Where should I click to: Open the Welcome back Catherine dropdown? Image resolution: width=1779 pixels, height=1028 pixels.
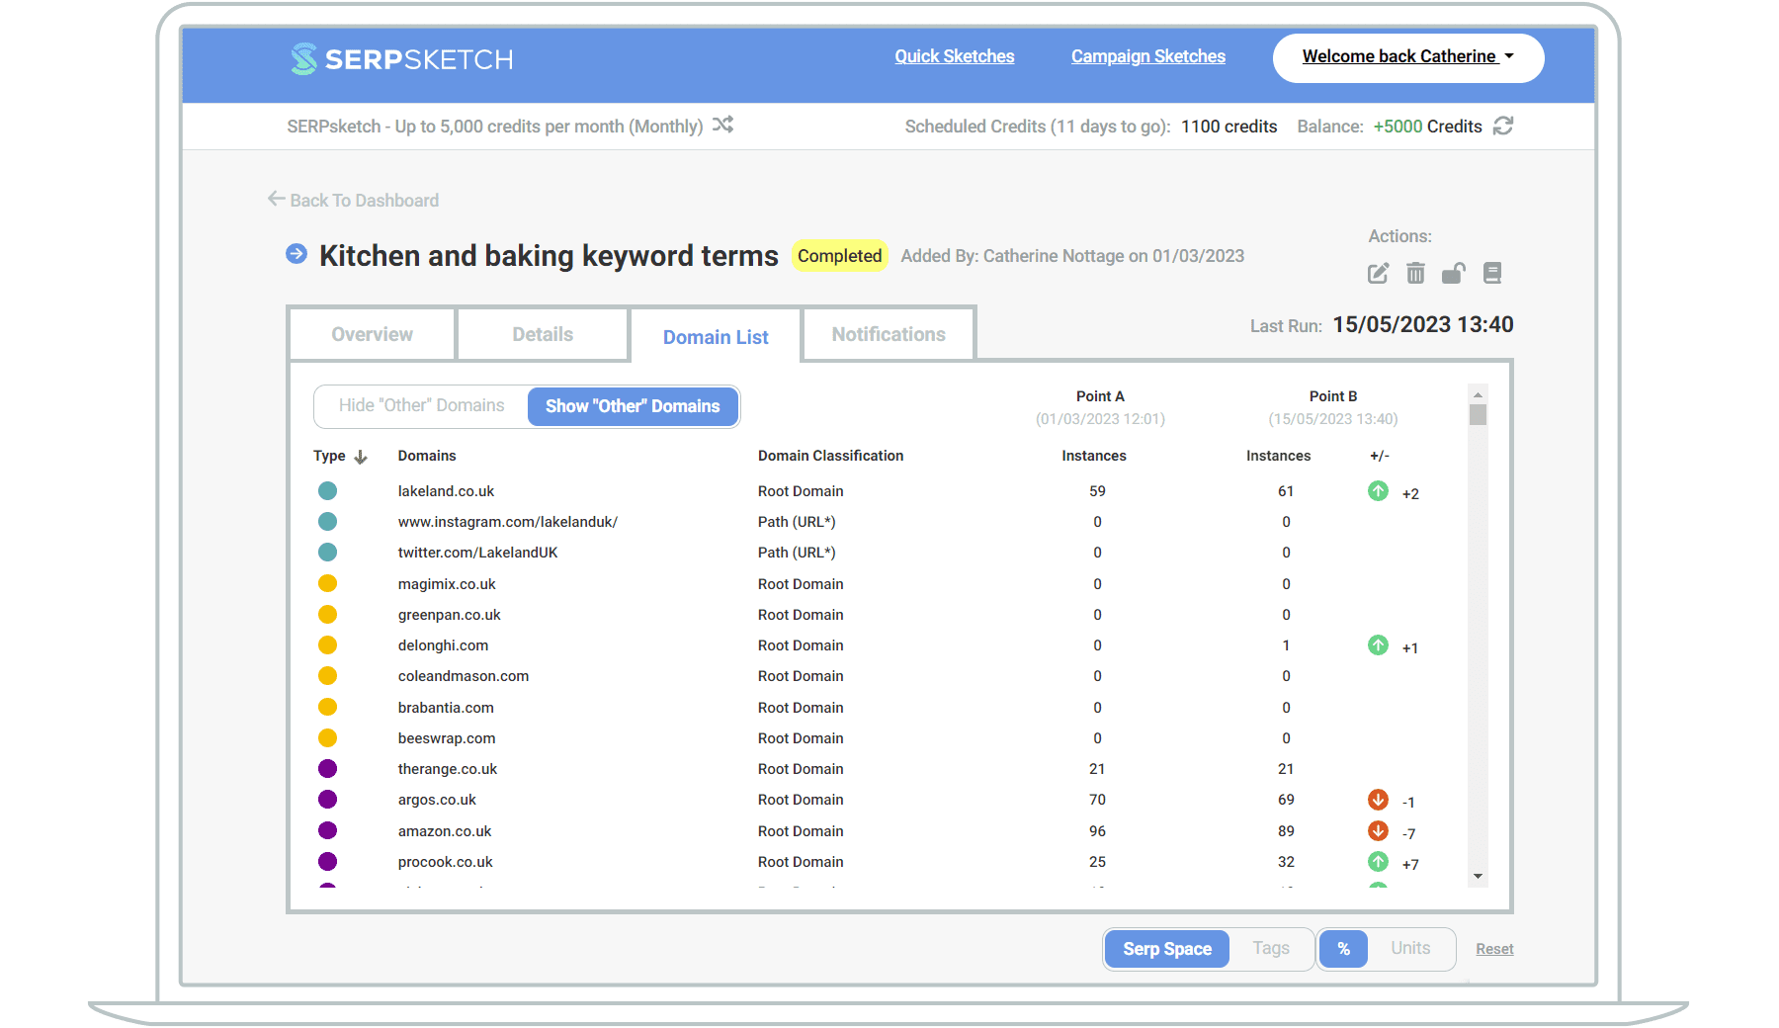tap(1408, 57)
